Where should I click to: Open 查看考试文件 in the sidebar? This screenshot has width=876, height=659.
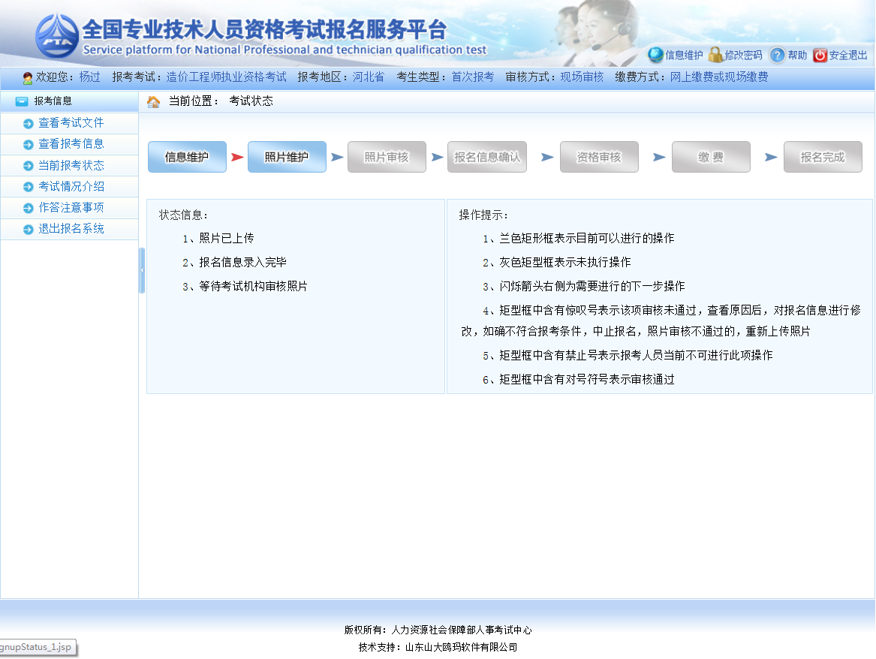click(71, 123)
